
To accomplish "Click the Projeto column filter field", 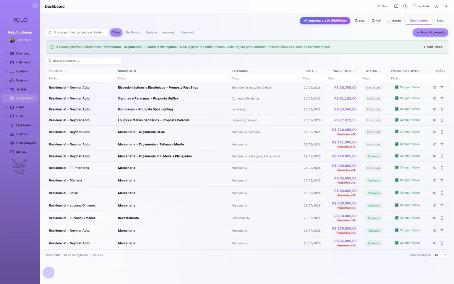I will tap(80, 78).
